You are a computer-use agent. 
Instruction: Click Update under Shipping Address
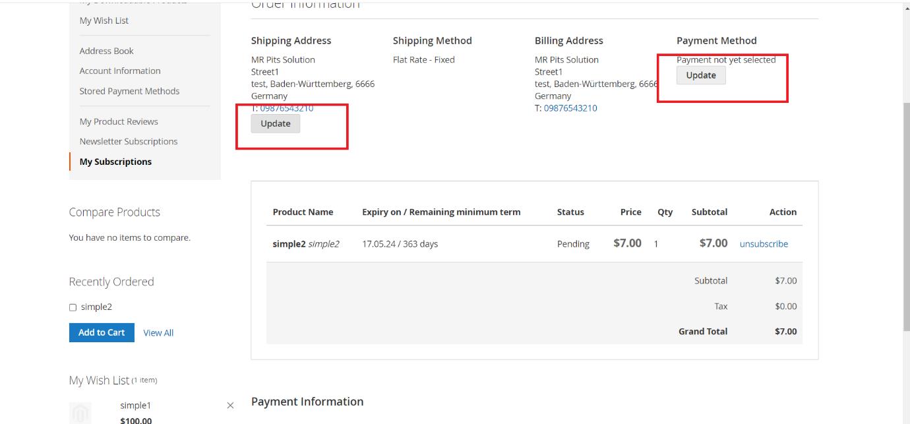(x=276, y=123)
